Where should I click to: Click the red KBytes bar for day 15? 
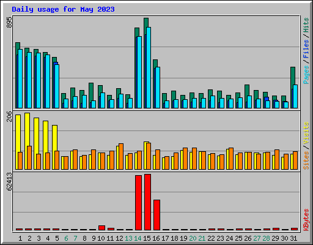pos(147,202)
